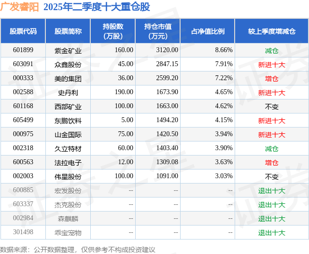The width and height of the screenshot is (309, 254).
Task: Click the 占净值比例 column header
Action: pos(208,31)
